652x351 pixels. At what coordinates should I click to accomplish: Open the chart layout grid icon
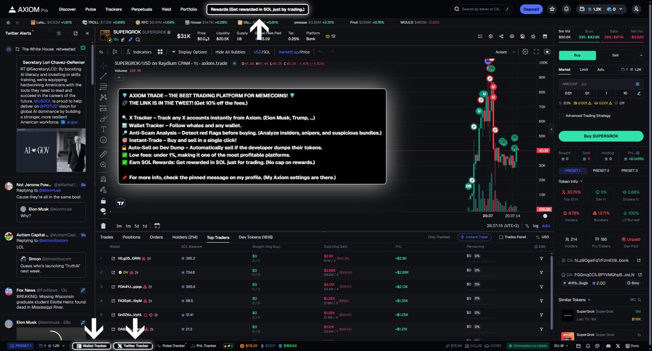tap(160, 52)
